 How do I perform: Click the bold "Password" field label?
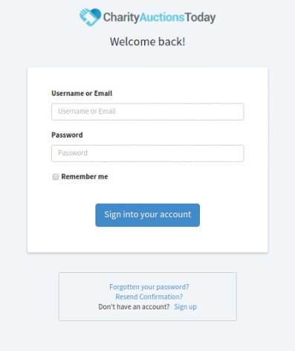67,135
